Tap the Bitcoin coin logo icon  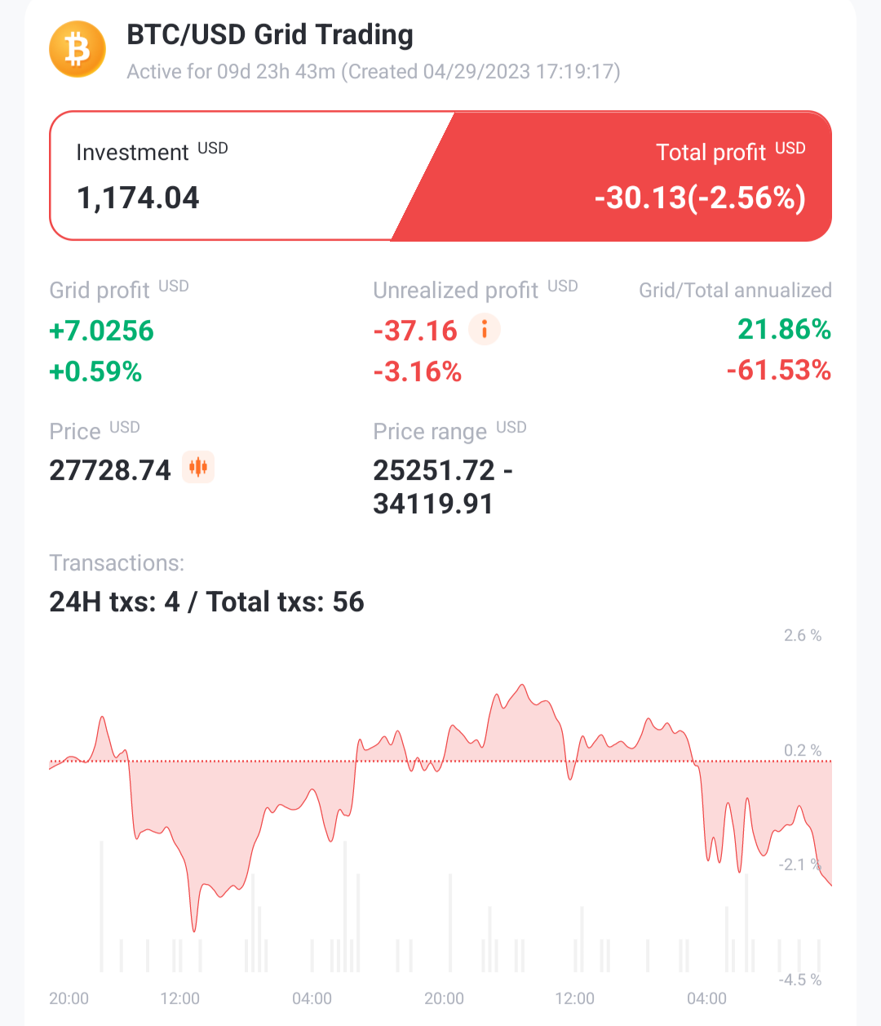[x=77, y=49]
